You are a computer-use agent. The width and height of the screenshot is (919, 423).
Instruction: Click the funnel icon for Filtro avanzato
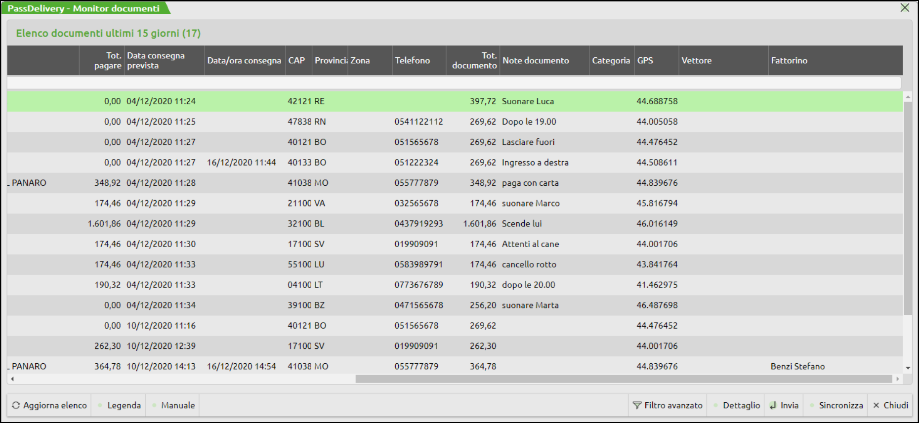tap(637, 405)
